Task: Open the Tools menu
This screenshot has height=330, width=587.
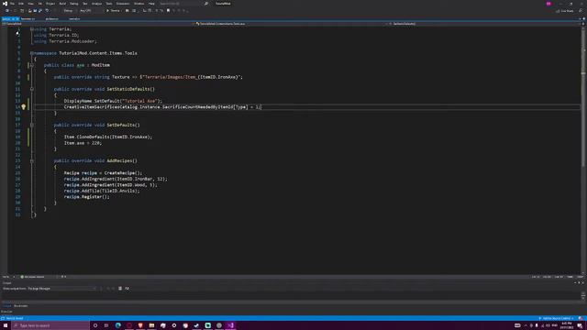Action: pos(109,4)
